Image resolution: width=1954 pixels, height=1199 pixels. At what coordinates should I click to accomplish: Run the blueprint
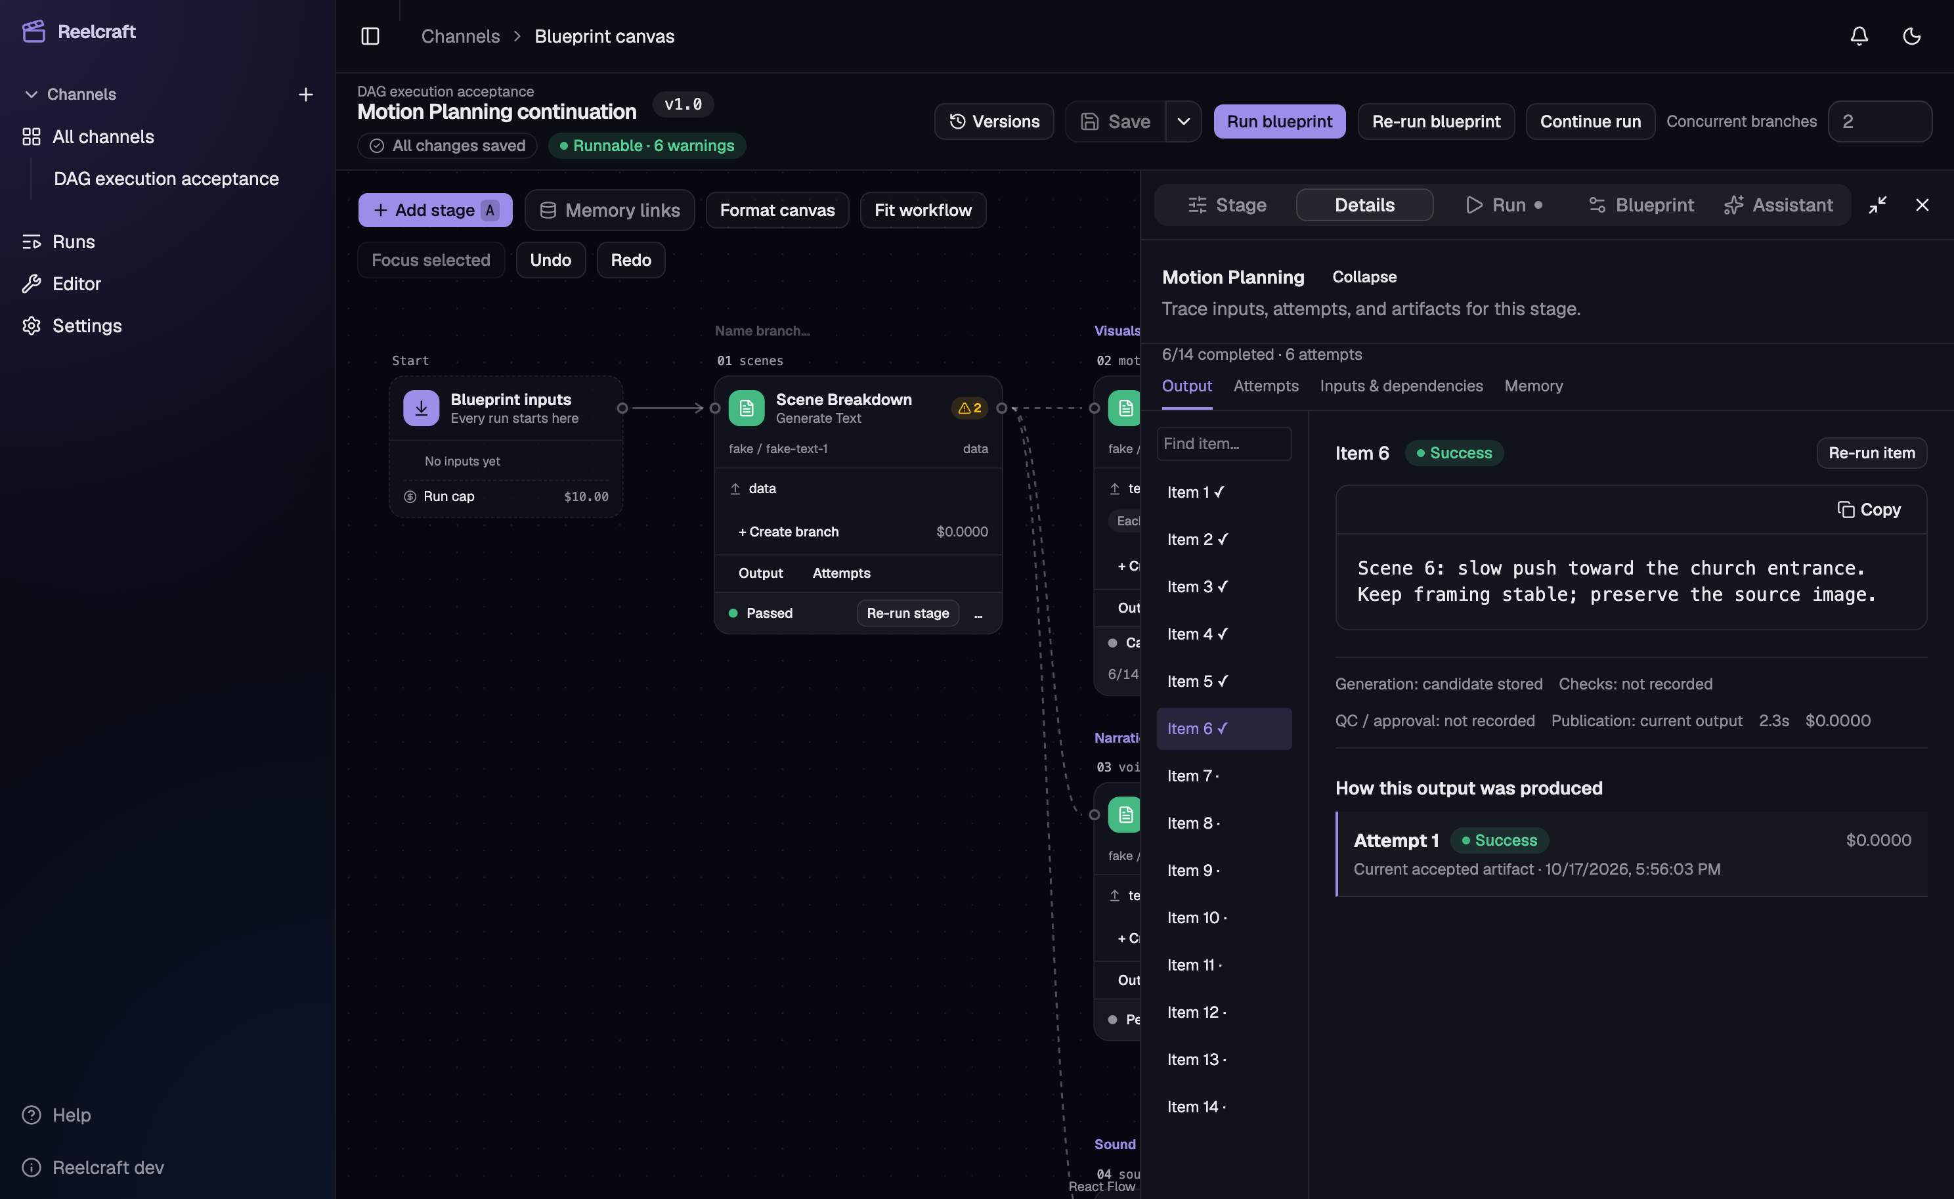pos(1279,121)
